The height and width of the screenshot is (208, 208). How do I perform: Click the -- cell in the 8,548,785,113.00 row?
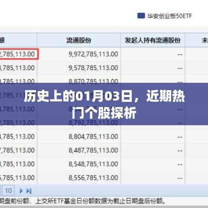tap(180, 164)
